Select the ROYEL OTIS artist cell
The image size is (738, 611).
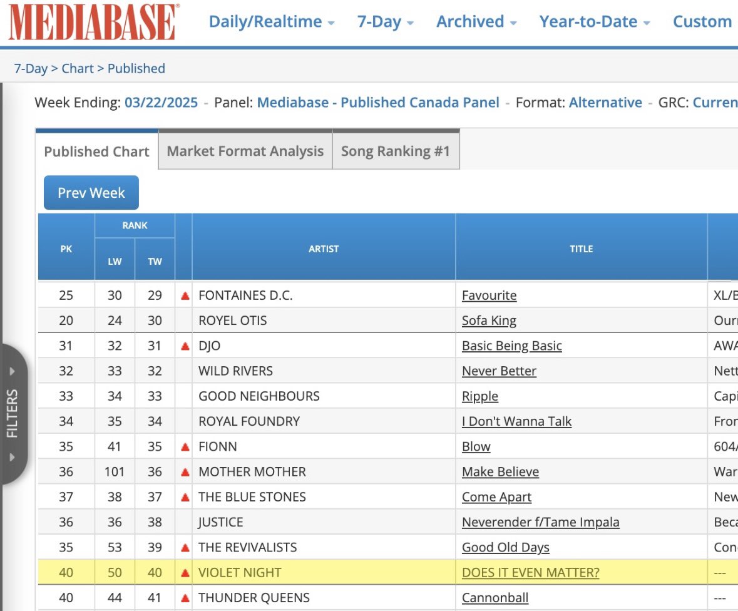(x=324, y=321)
